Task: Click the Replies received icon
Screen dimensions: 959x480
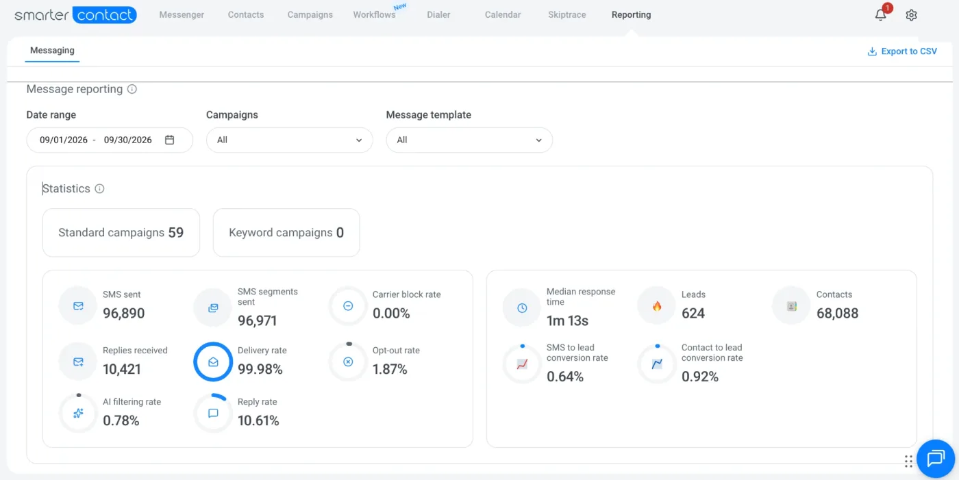Action: click(x=78, y=362)
